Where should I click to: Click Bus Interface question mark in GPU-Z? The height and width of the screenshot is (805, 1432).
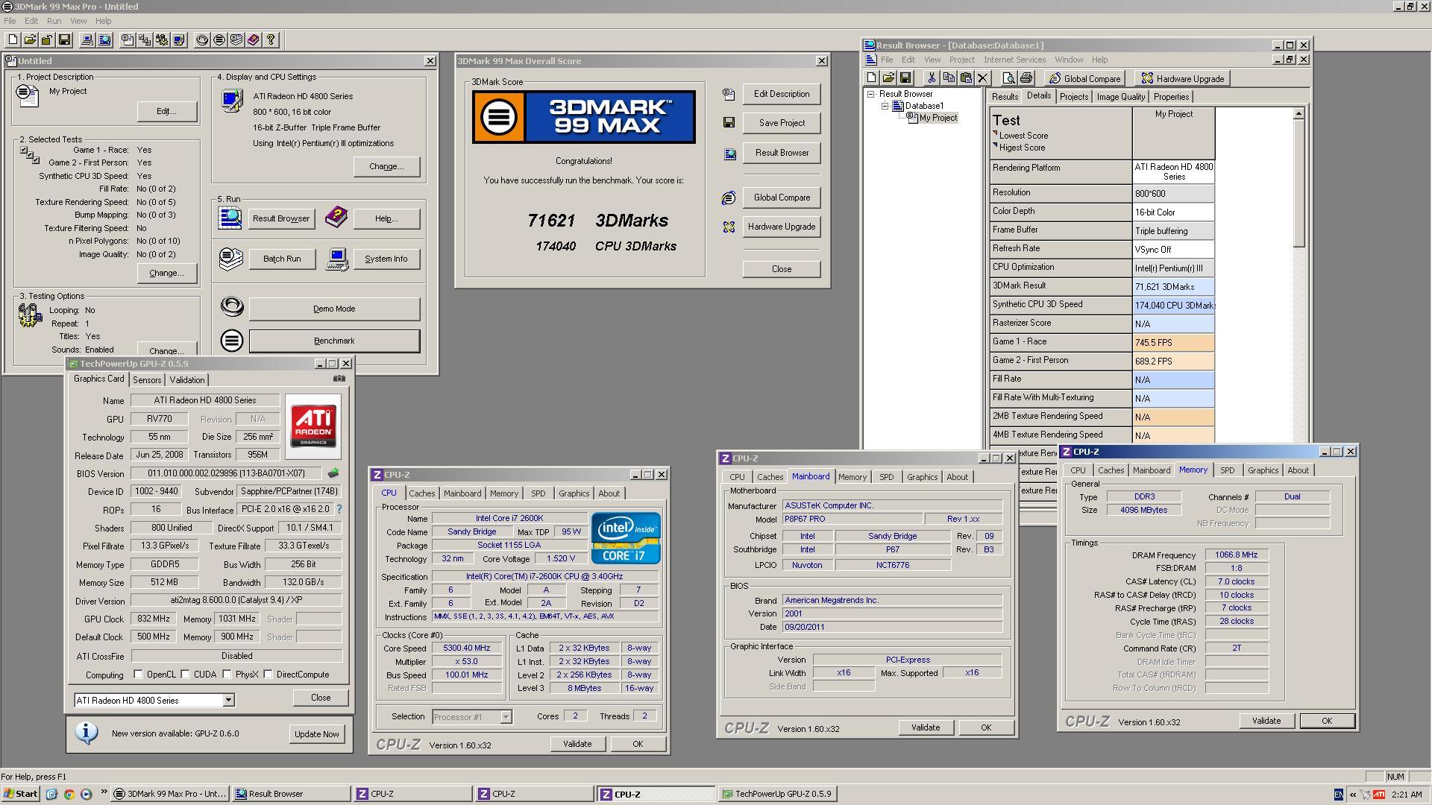[x=339, y=509]
